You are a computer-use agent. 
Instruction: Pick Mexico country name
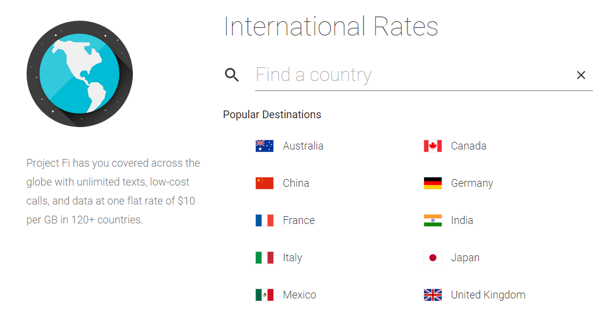[x=299, y=295]
